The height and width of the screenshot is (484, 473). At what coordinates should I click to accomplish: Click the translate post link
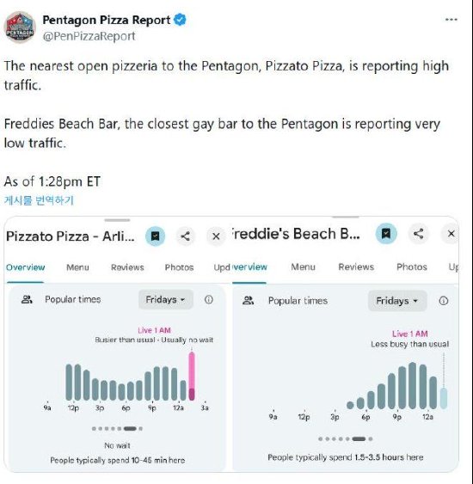39,200
